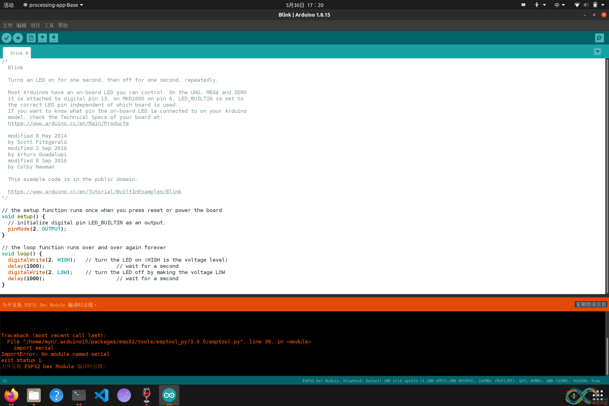Viewport: 609px width, 406px height.
Task: Open the BuiltInExamples/Blink tutorial link
Action: (95, 192)
